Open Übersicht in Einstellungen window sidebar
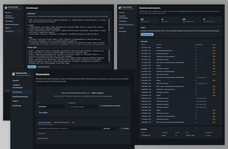Image resolution: width=228 pixels, height=149 pixels. [8, 13]
